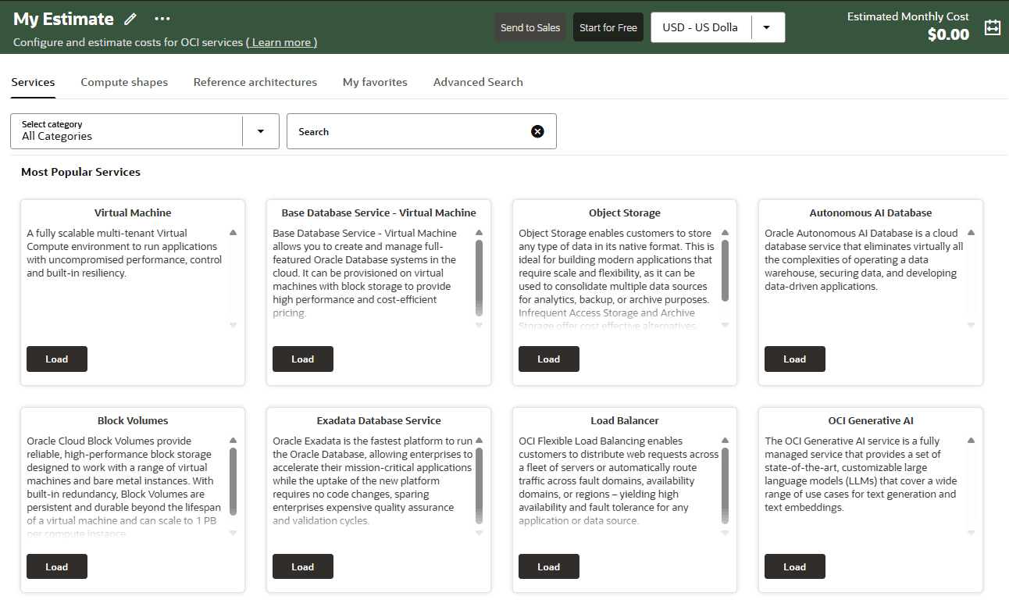This screenshot has height=600, width=1009.
Task: Click the Exadata Database Service card title
Action: (x=379, y=420)
